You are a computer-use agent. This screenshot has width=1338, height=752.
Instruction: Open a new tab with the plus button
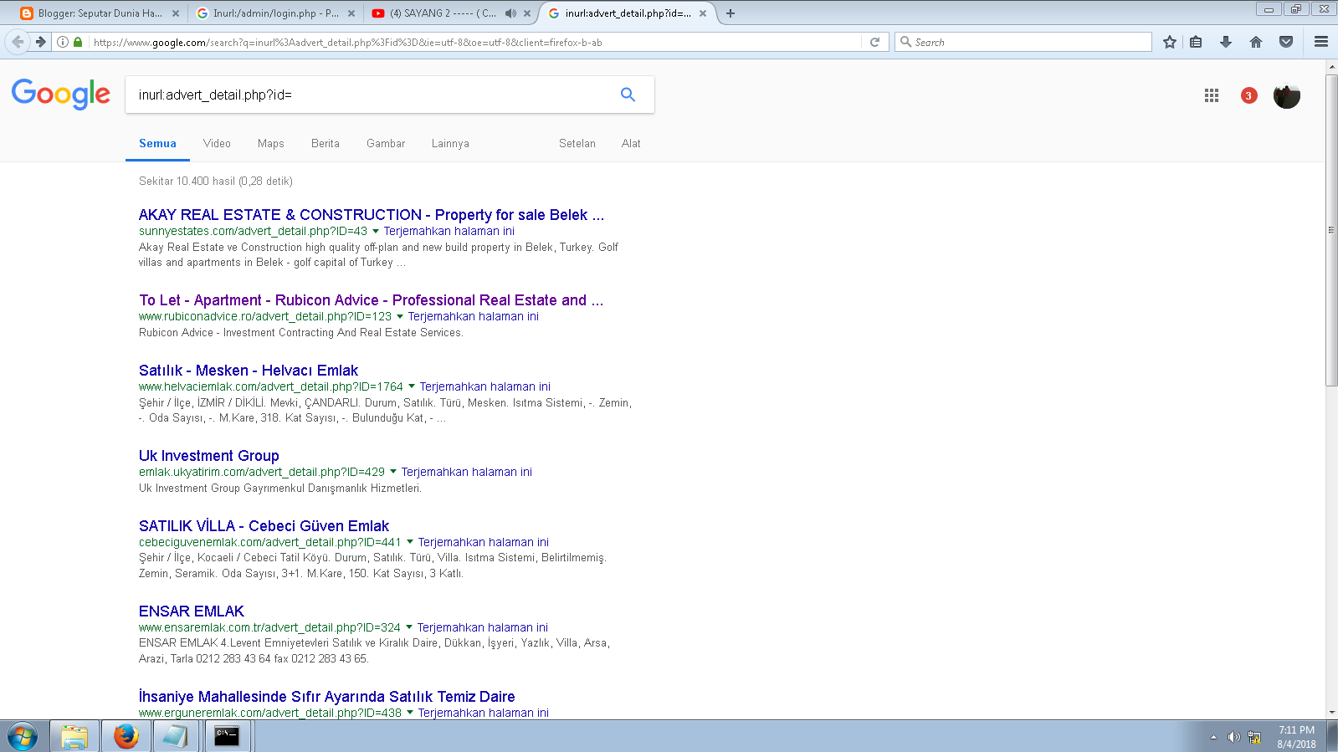pos(731,13)
